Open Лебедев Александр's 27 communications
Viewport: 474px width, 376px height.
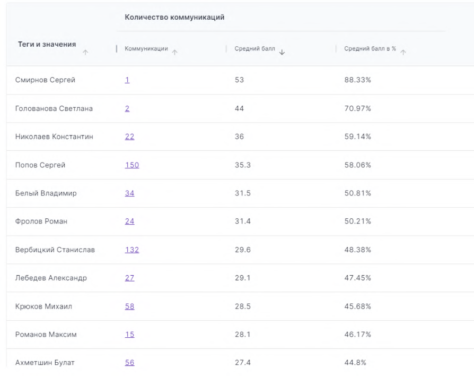point(129,278)
